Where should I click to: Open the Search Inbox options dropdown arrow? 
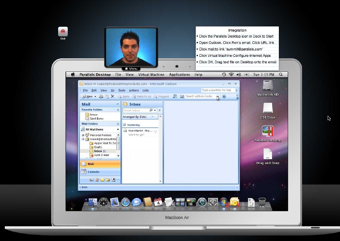[x=155, y=110]
